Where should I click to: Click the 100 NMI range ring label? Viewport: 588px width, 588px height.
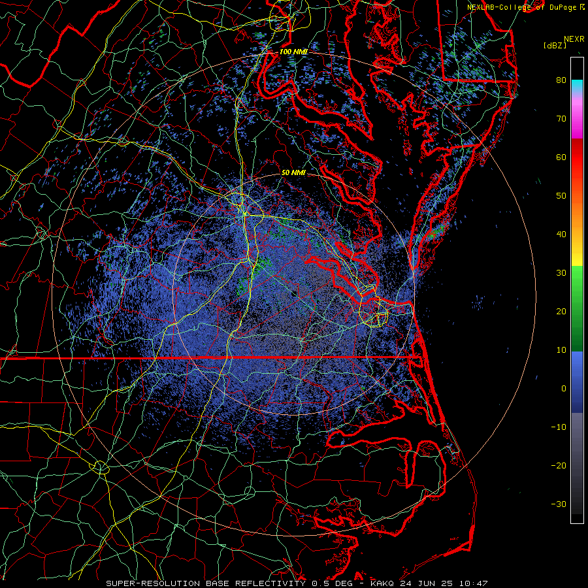pos(293,52)
